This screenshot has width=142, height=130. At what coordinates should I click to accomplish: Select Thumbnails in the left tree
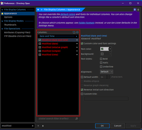[x=10, y=25]
